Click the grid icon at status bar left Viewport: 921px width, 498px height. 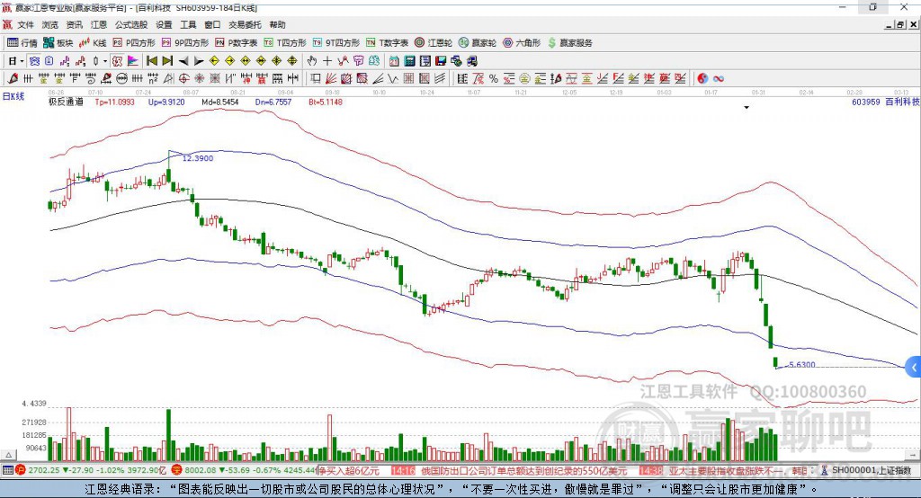(7, 470)
